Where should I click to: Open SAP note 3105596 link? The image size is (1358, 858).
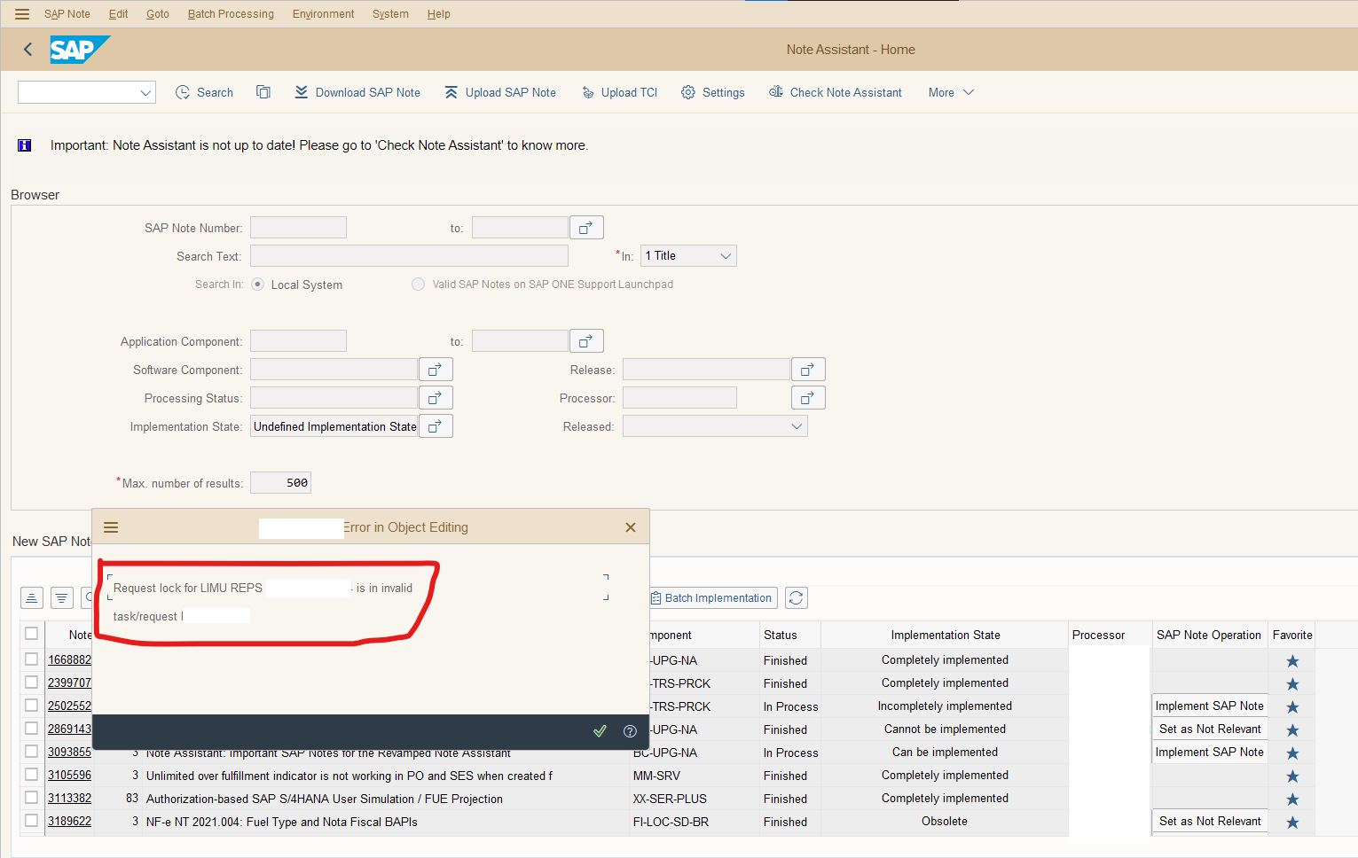click(69, 775)
